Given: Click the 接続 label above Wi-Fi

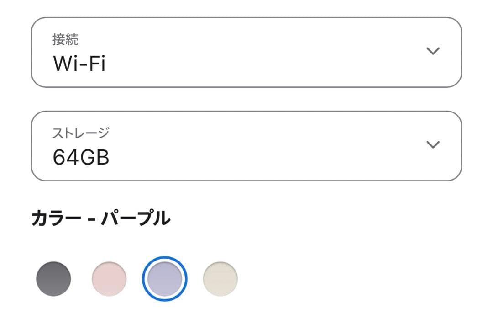Looking at the screenshot, I should coord(66,39).
